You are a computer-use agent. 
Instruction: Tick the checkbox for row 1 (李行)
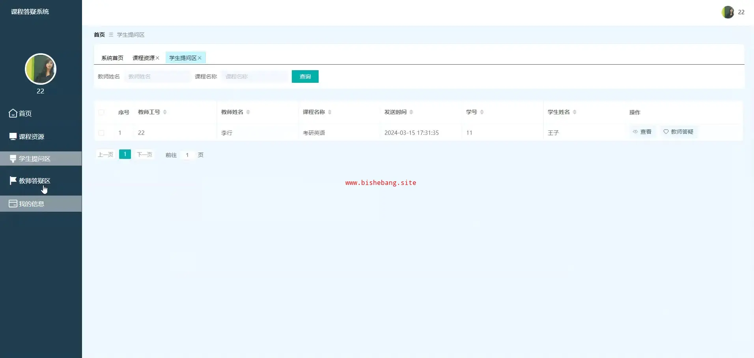pos(101,133)
